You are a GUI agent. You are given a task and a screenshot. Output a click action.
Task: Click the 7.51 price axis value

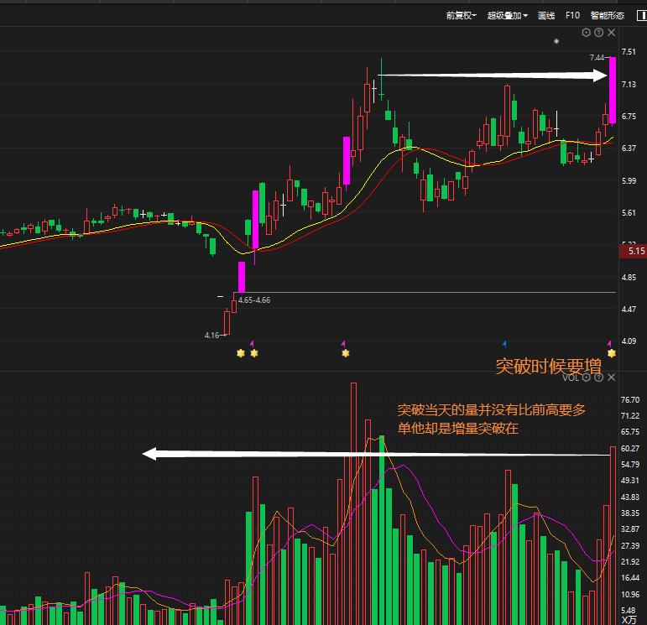click(x=629, y=51)
